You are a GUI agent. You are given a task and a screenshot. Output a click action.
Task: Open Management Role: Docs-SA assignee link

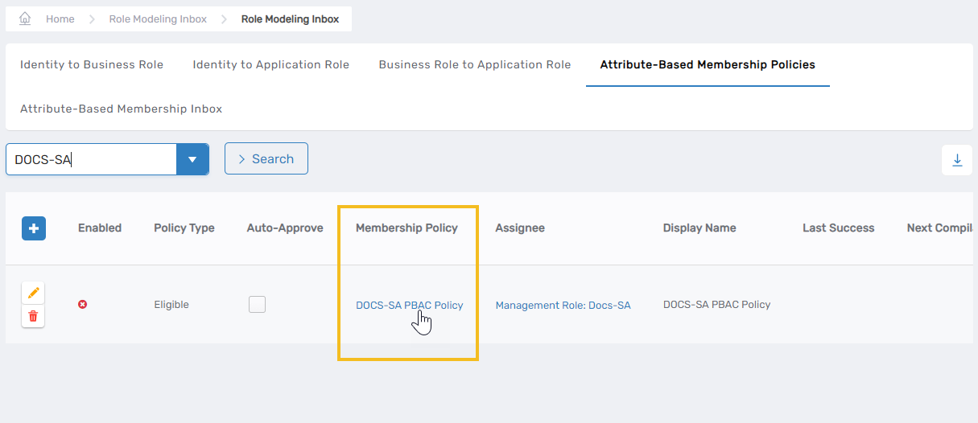pos(563,306)
